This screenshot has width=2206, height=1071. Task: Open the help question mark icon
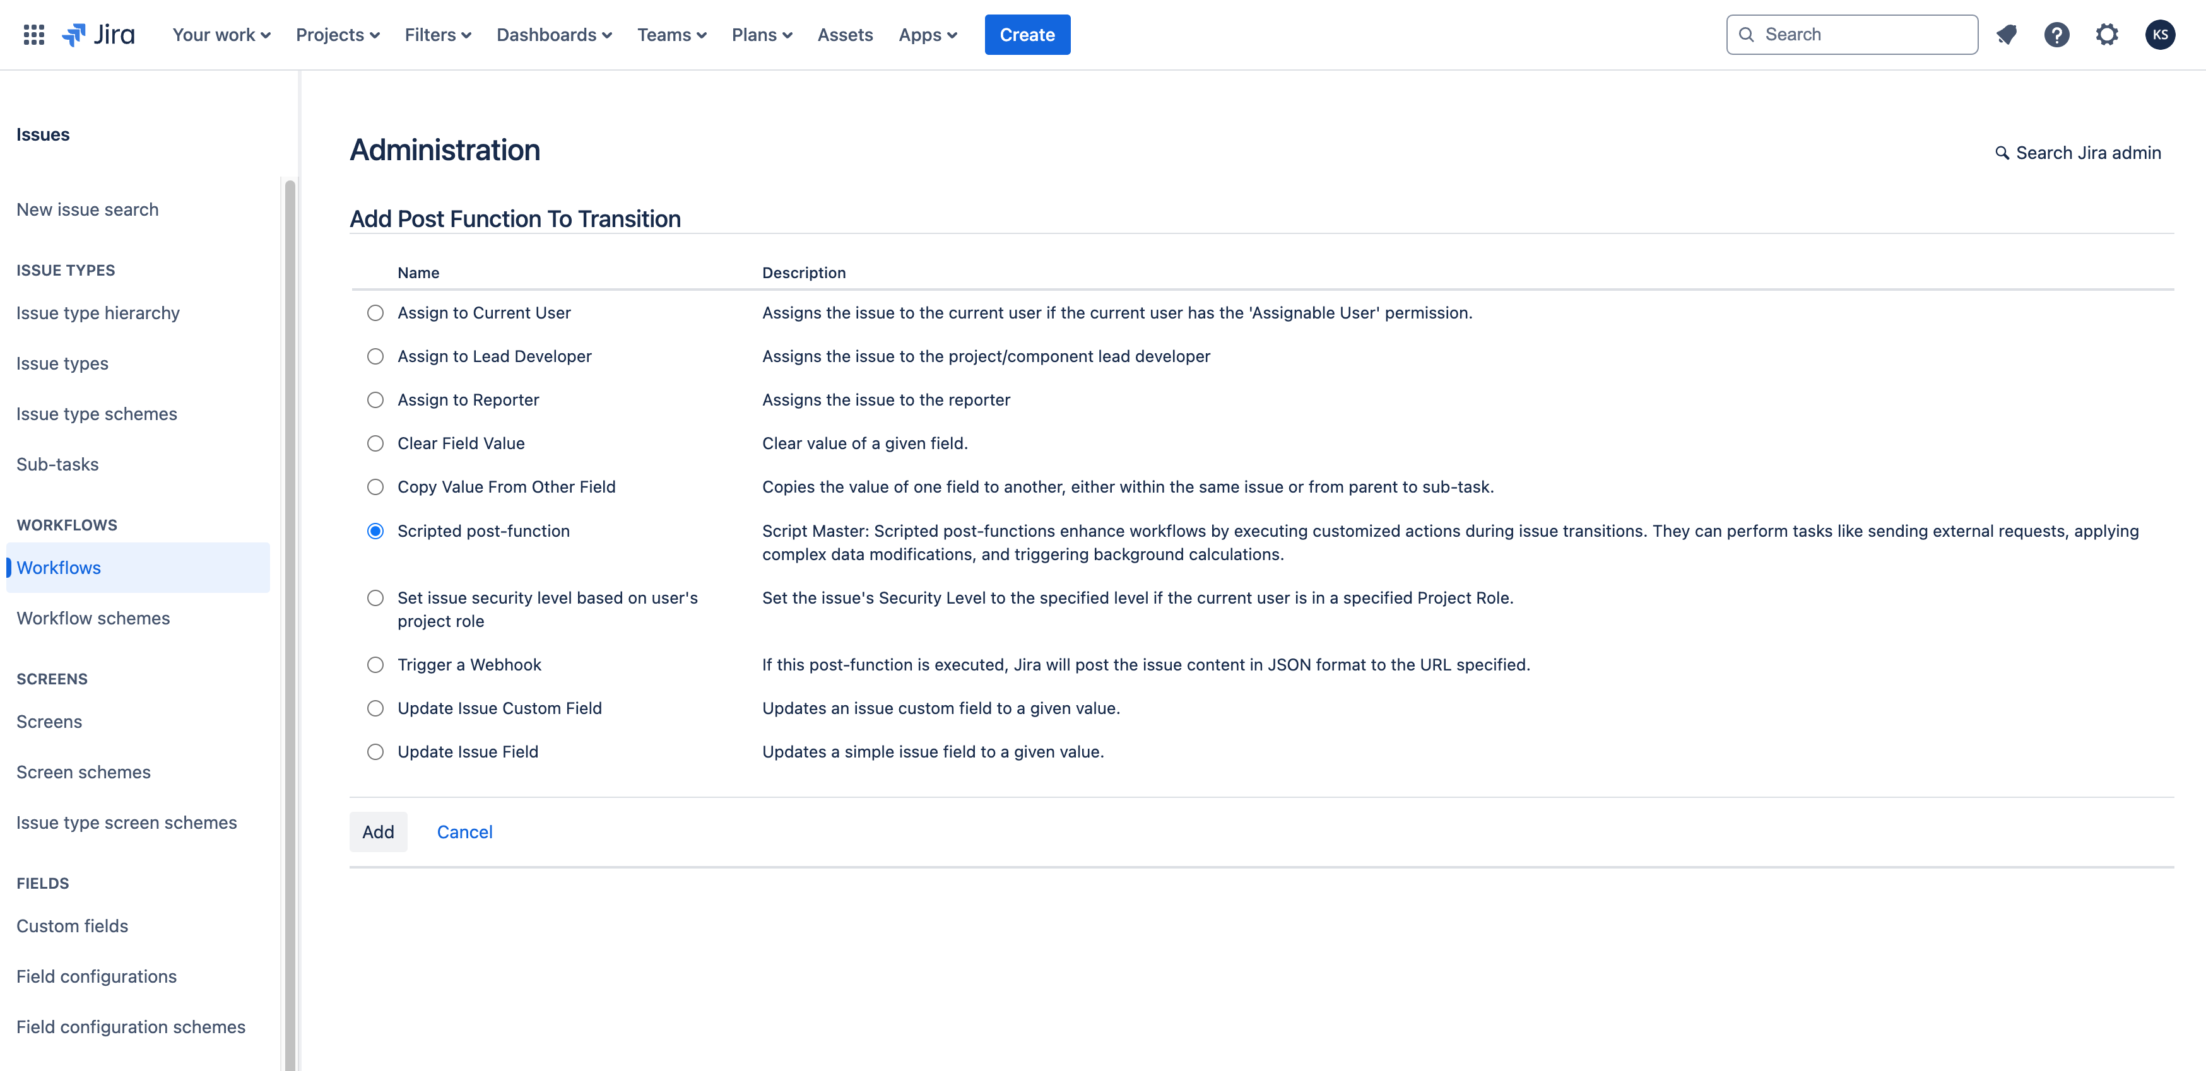click(x=2056, y=34)
